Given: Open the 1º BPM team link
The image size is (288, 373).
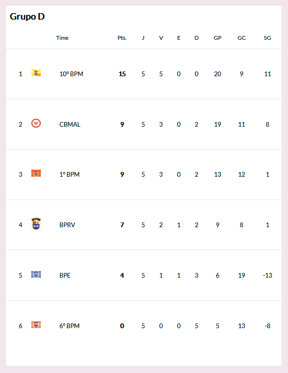Looking at the screenshot, I should [69, 174].
